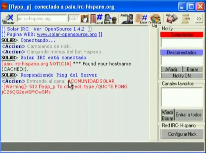Image resolution: width=206 pixels, height=153 pixels.
Task: Click the blue Desconectados header
Action: [182, 52]
